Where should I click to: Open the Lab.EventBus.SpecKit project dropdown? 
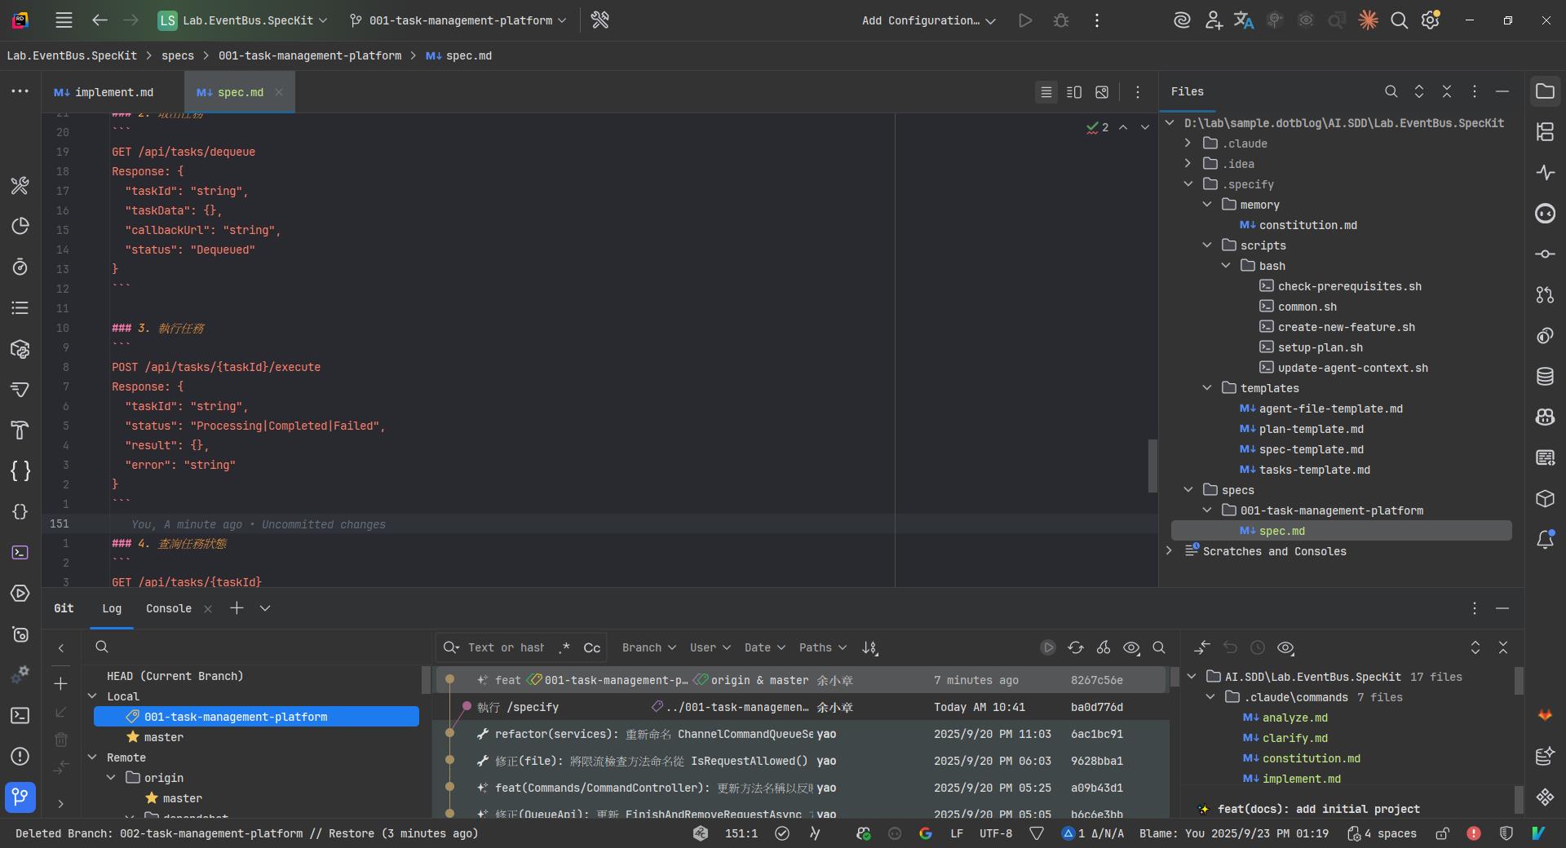pos(243,20)
